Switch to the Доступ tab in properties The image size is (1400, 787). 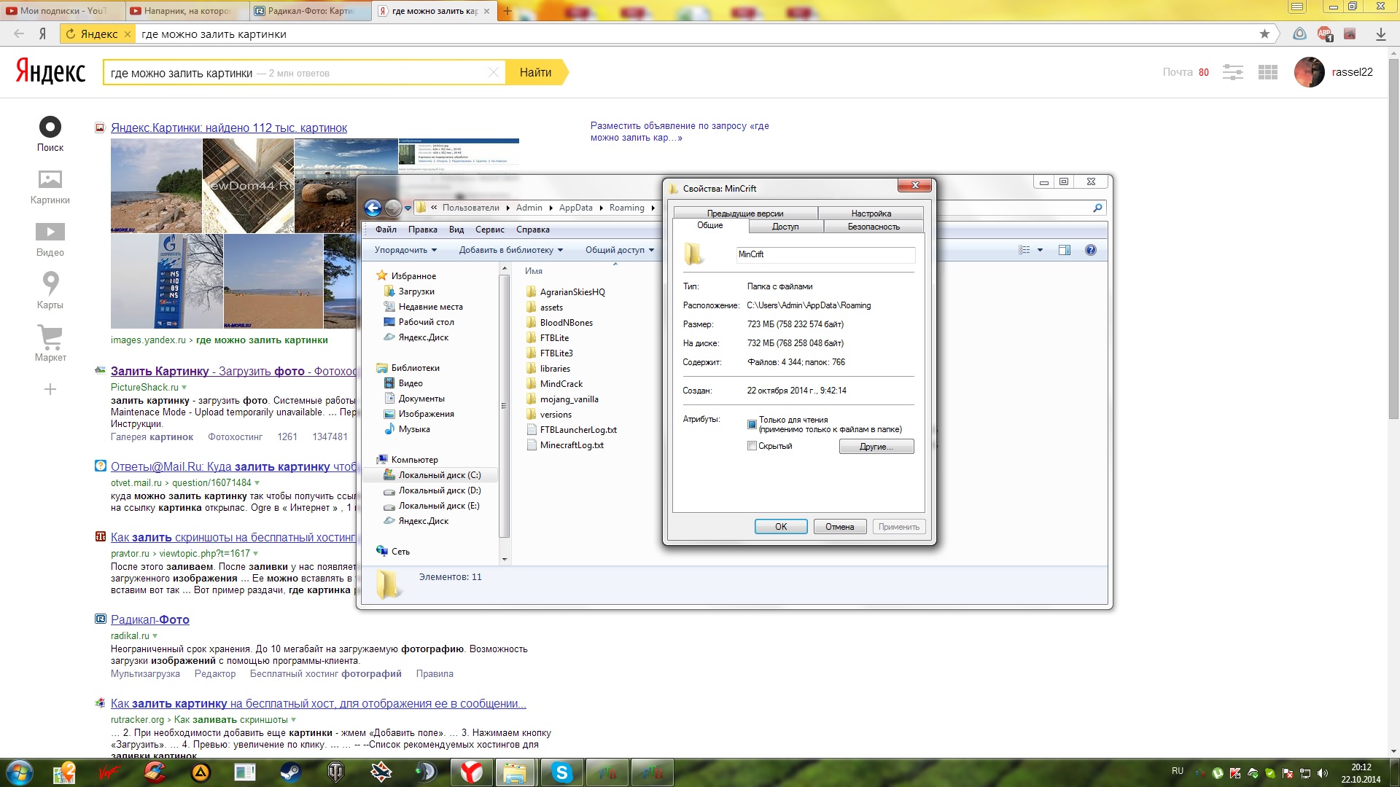click(785, 227)
